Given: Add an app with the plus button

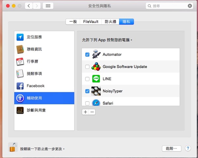Looking at the screenshot, I should pos(85,112).
